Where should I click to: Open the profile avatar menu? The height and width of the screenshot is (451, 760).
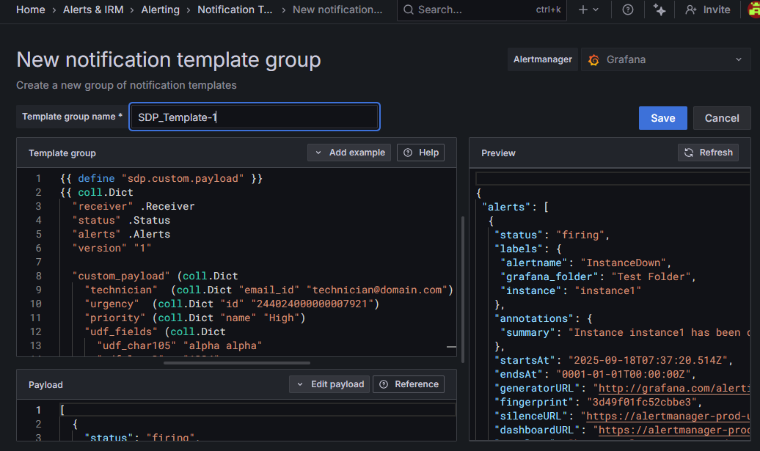tap(754, 10)
